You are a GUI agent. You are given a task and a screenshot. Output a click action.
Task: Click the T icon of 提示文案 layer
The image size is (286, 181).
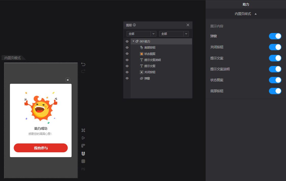142,66
